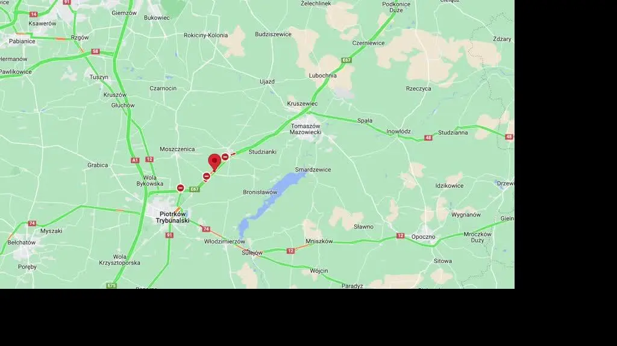Click the road closure icon just below the red pin
Screen dimensions: 617x346
[207, 176]
